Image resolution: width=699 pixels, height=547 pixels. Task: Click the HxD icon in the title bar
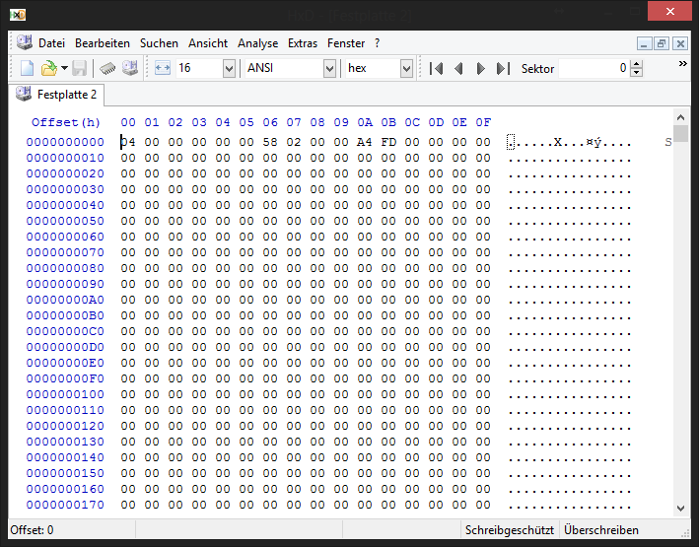pos(18,15)
